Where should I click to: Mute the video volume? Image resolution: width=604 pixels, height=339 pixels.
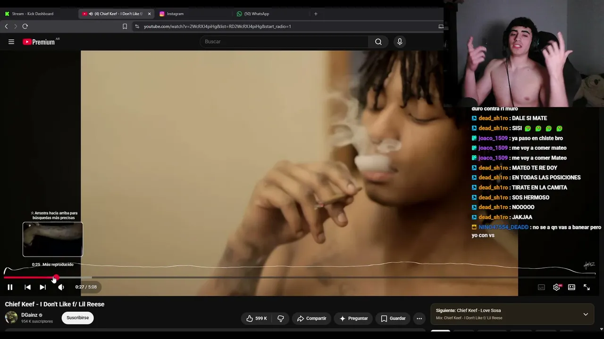61,287
